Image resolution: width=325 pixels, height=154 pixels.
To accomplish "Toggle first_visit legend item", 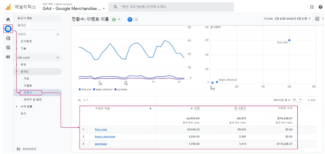I will click(85, 89).
